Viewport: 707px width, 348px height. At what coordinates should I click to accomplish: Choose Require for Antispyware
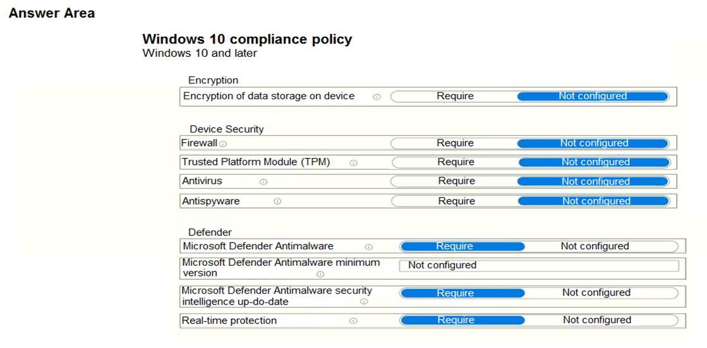coord(456,201)
